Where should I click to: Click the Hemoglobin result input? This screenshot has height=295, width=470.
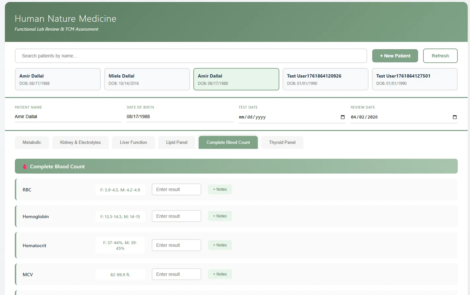click(176, 216)
